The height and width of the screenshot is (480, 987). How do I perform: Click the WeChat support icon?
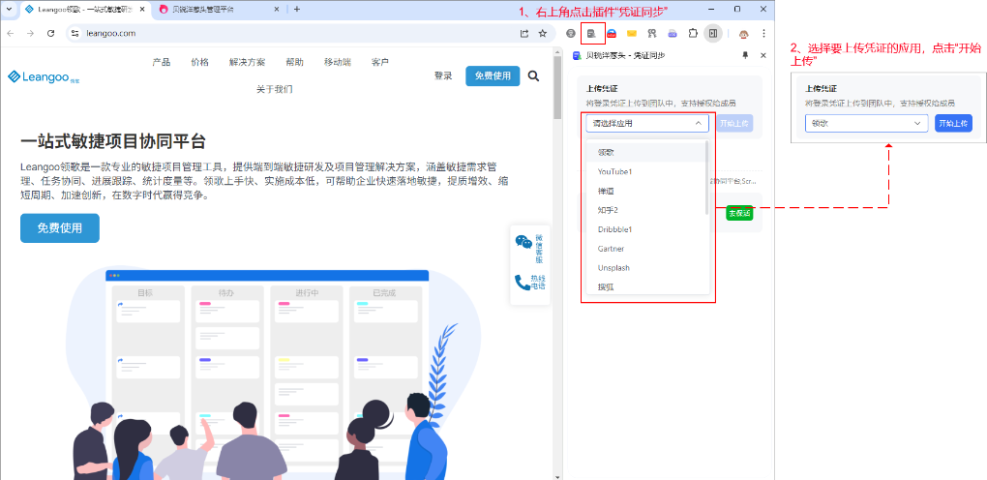point(523,242)
